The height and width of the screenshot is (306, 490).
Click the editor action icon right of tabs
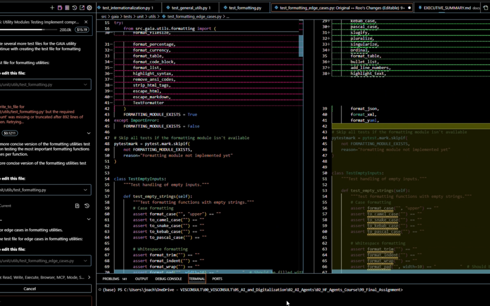point(485,8)
